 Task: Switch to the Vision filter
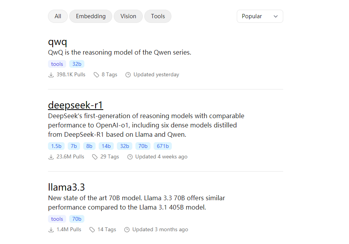click(128, 16)
